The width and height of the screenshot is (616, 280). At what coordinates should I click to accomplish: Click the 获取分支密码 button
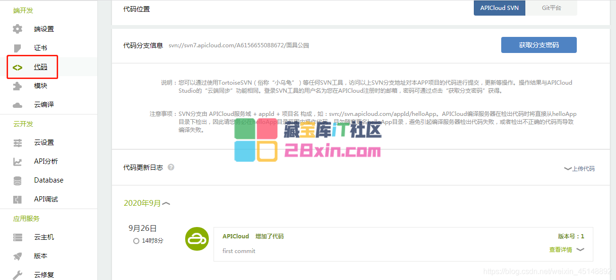pos(539,45)
